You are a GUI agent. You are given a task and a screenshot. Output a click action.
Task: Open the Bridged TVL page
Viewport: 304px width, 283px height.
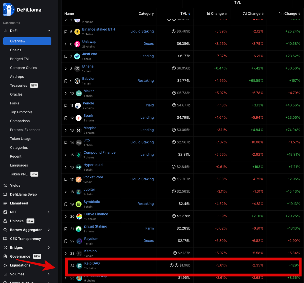click(x=20, y=59)
